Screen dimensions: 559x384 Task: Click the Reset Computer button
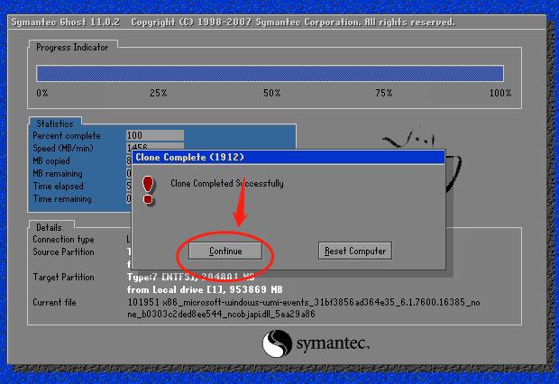(355, 251)
